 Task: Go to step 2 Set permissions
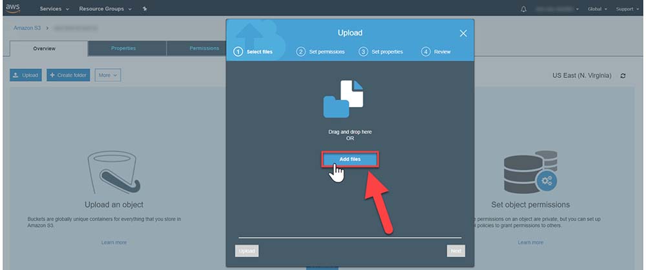[x=321, y=52]
